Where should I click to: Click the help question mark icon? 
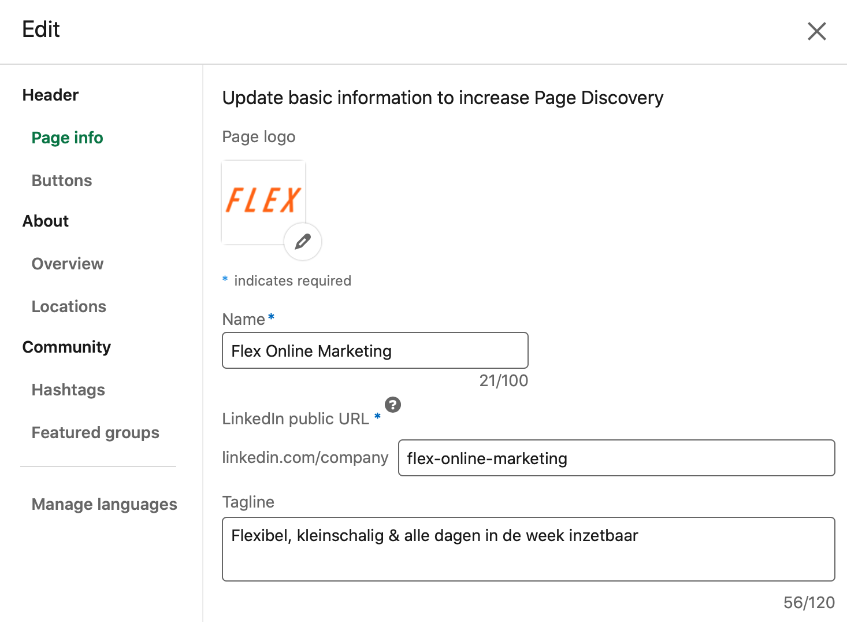393,405
